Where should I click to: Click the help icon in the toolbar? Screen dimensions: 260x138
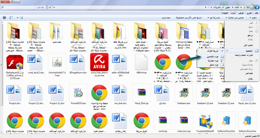tap(4, 18)
